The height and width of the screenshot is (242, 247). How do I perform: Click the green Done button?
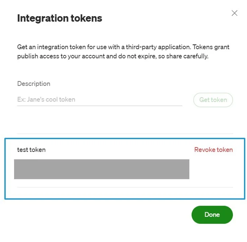click(x=212, y=214)
